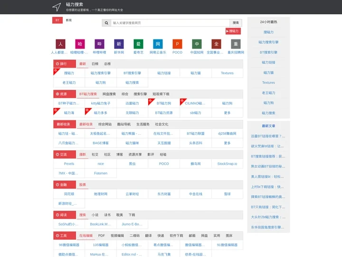Viewport: 342px width, 257px height.
Task: Click the 资源 section header
Action: (x=65, y=94)
